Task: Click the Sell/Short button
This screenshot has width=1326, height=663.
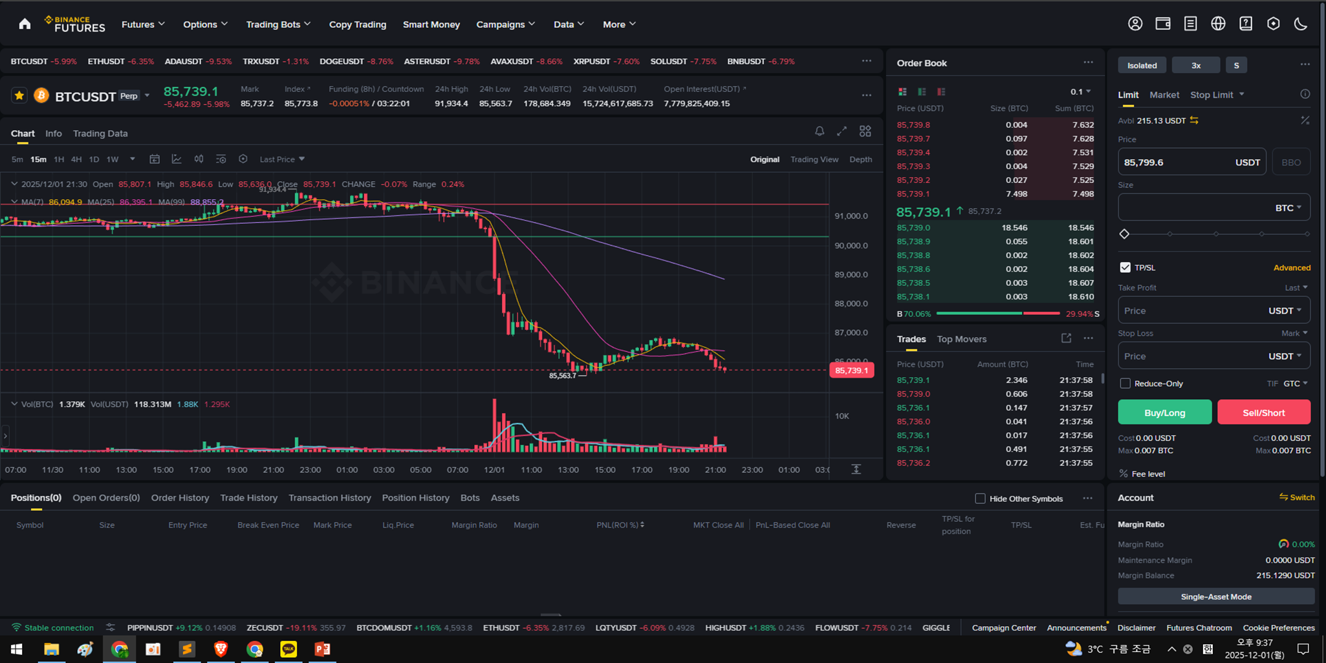Action: (1264, 412)
